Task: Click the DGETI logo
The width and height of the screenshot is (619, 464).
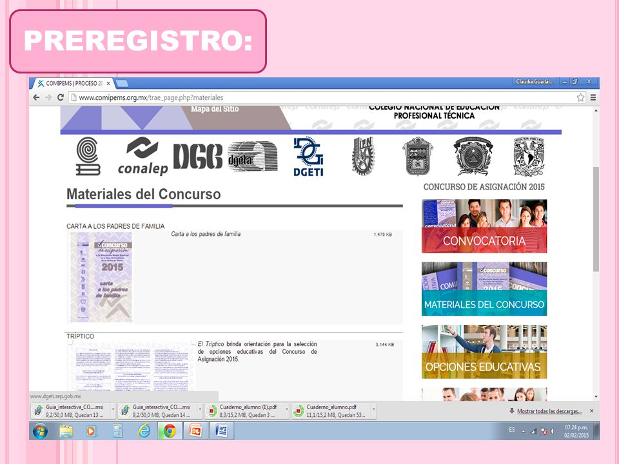Action: (308, 156)
